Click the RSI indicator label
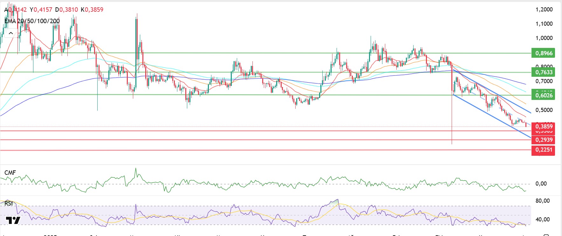Viewport: 562px width, 236px height. coord(9,203)
